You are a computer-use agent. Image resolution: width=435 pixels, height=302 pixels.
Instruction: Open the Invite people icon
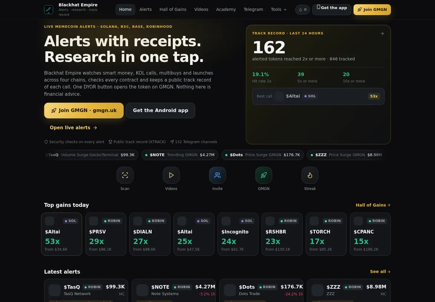217,175
